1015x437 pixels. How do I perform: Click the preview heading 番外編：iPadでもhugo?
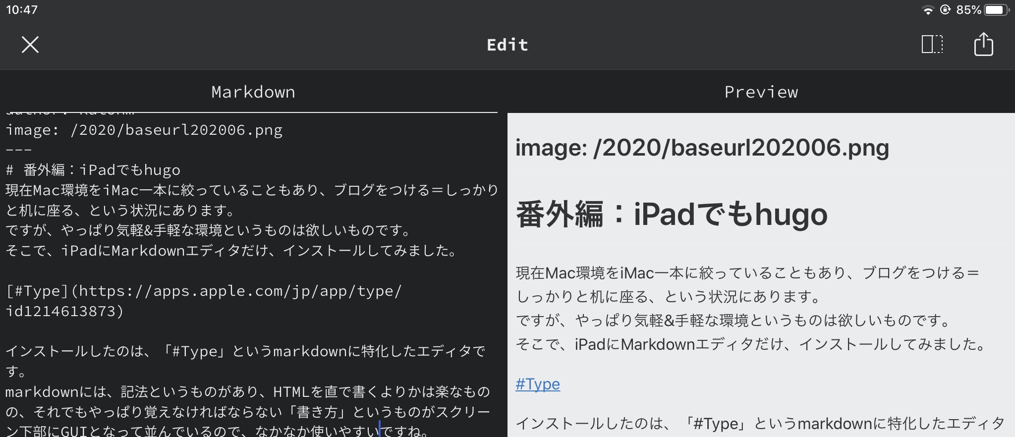tap(672, 215)
